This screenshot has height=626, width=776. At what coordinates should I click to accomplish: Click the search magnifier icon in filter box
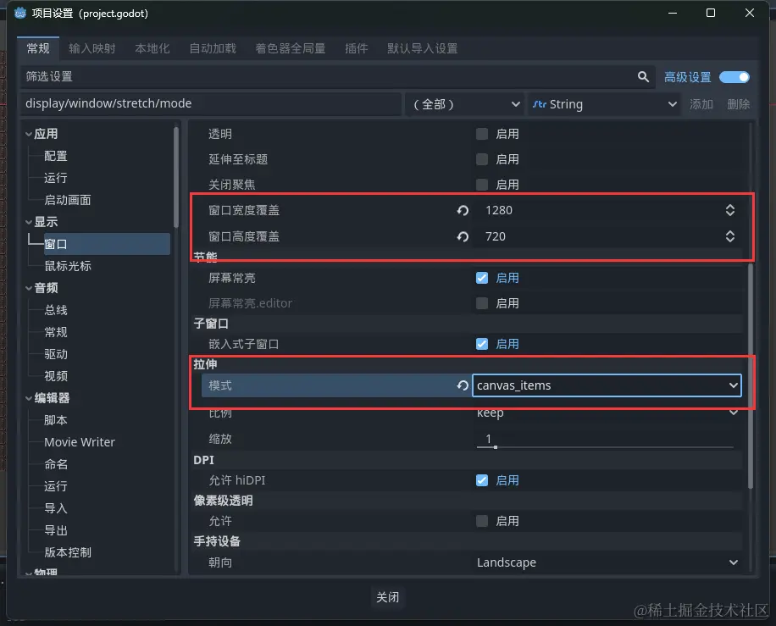pos(643,77)
